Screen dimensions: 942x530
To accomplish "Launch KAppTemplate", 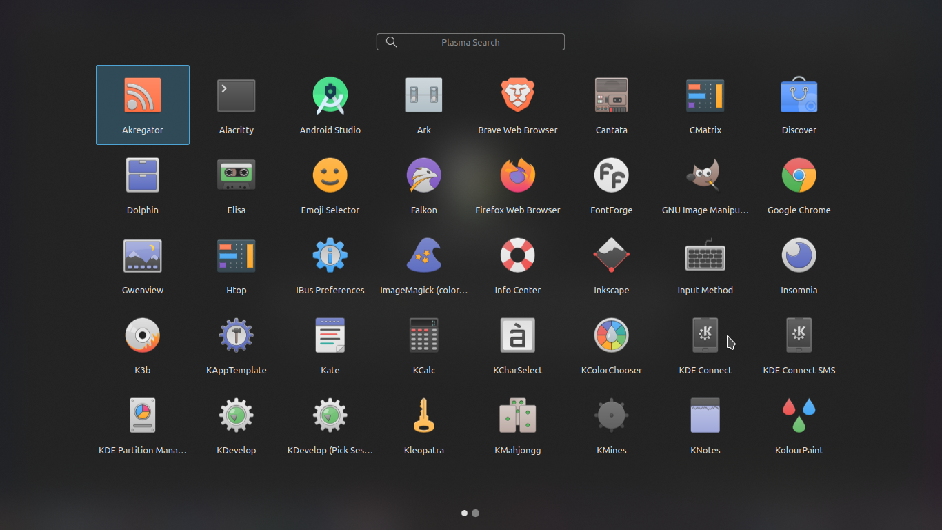I will (237, 345).
